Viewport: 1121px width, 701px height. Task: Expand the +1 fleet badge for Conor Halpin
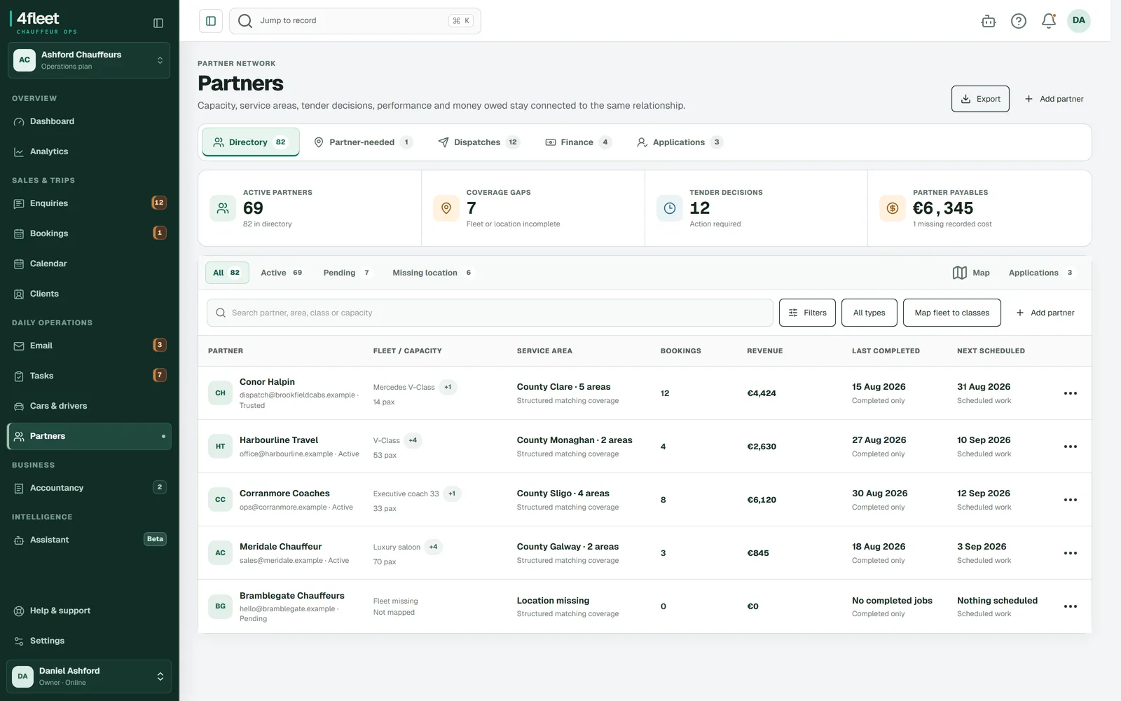[x=448, y=387]
